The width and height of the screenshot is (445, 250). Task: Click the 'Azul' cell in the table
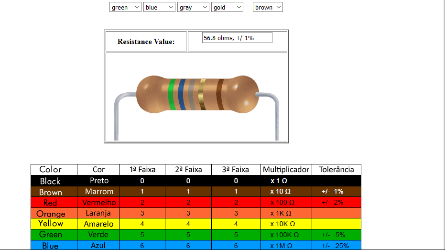click(98, 246)
